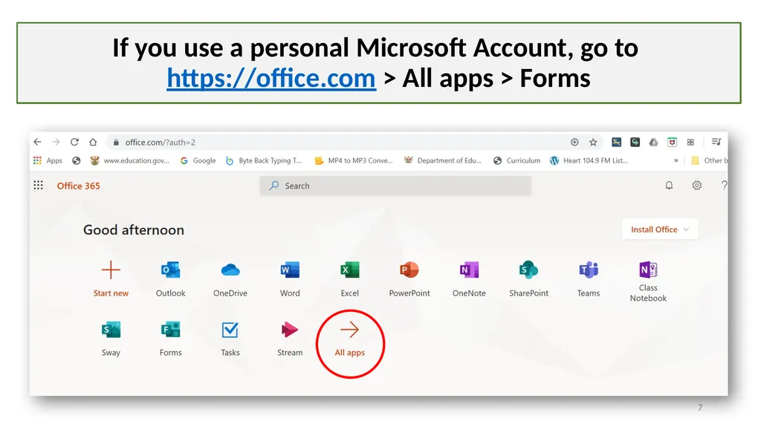
Task: Open the Apps bookmarks shortcut
Action: pyautogui.click(x=48, y=160)
